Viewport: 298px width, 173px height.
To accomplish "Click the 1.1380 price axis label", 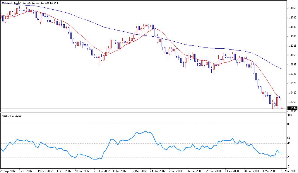I will (x=292, y=36).
